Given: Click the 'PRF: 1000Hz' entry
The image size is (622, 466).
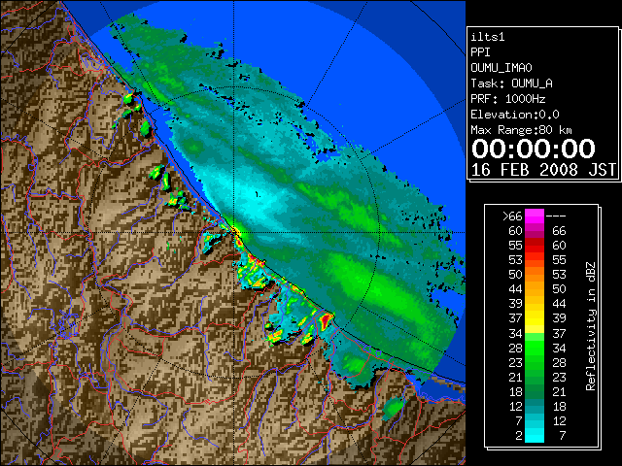Looking at the screenshot, I should coord(508,99).
